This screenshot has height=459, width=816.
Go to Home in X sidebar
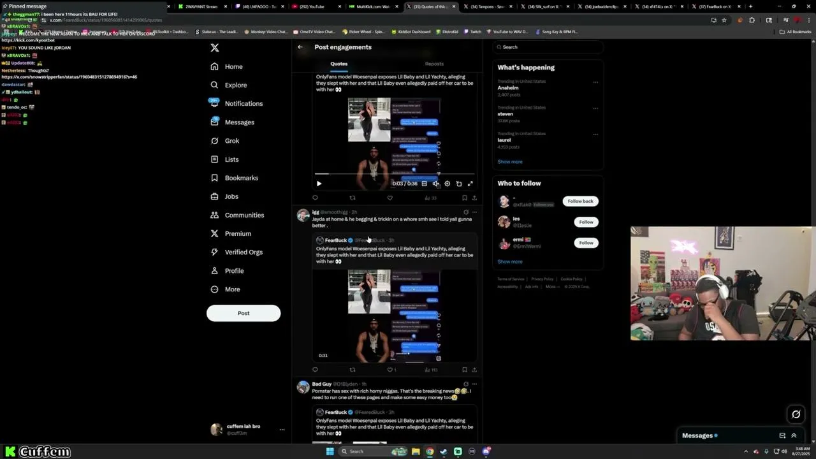pos(227,66)
